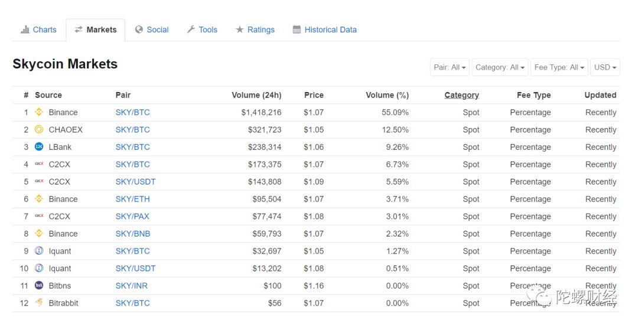The width and height of the screenshot is (638, 325).
Task: Open SKY/BTC pair link for Bitrabbit
Action: click(133, 303)
